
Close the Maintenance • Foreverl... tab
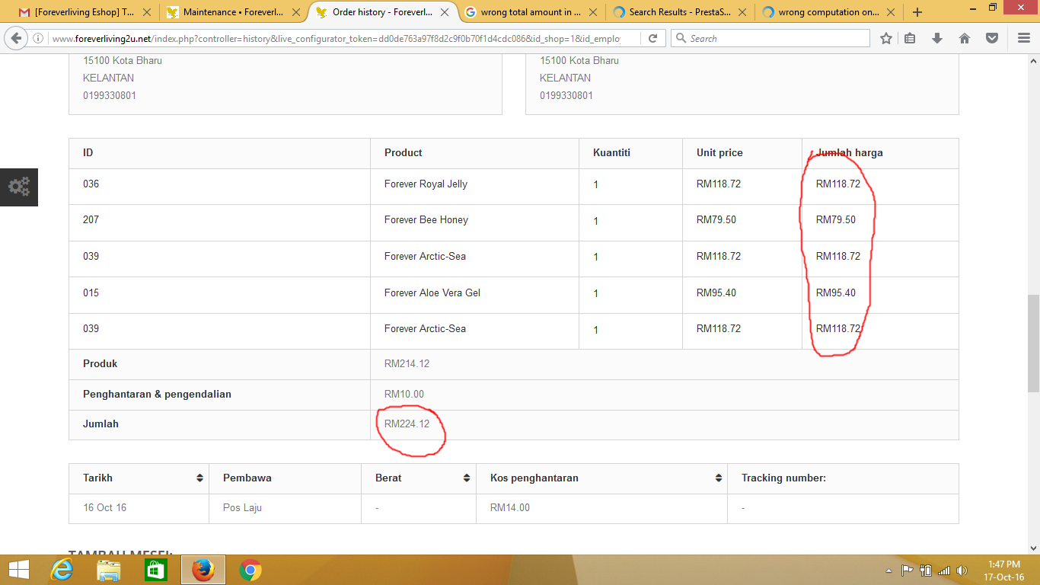[296, 12]
